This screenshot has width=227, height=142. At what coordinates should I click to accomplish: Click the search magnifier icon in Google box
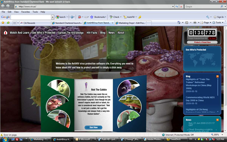(222, 6)
